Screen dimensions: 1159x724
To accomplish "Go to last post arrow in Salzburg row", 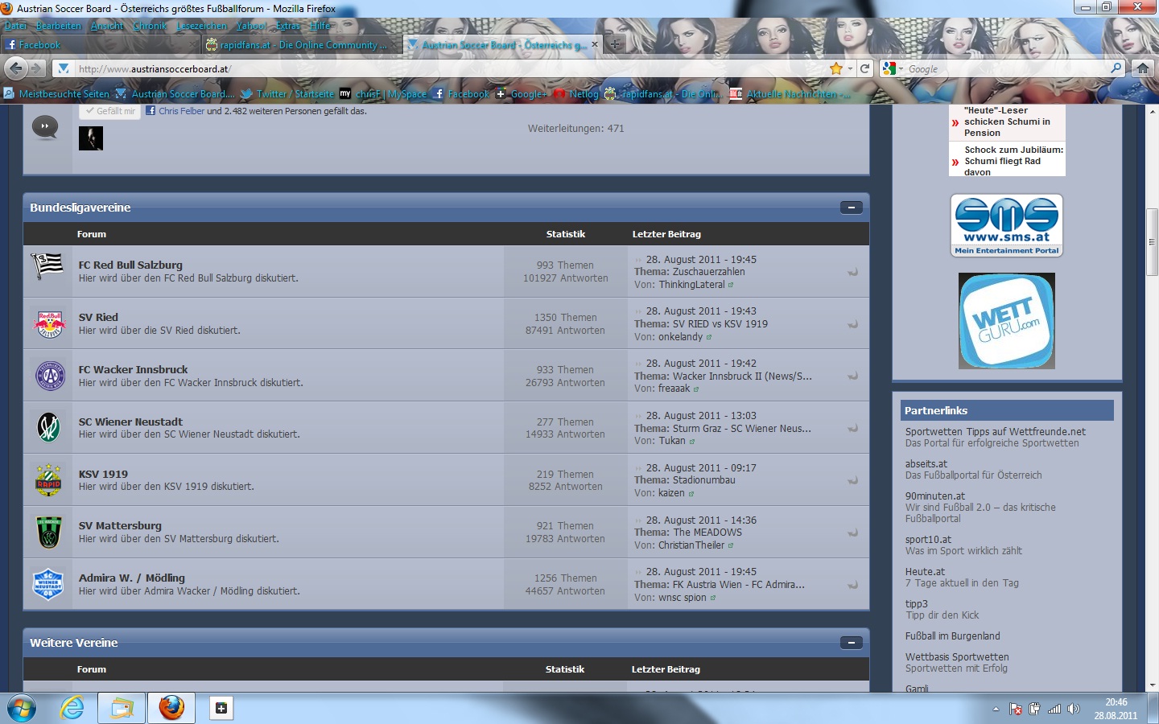I will point(852,272).
